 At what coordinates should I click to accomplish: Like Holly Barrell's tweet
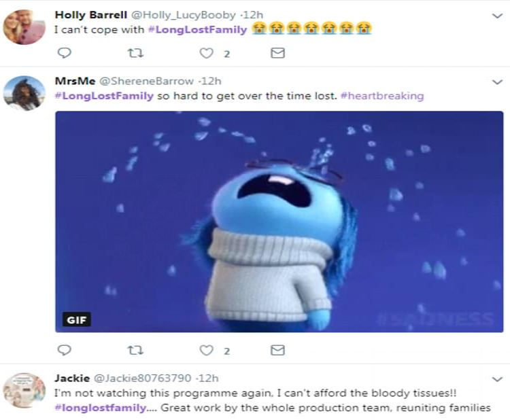206,53
